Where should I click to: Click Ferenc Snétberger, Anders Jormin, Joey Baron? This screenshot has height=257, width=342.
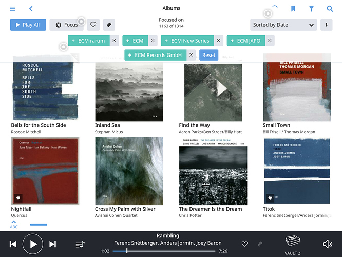tap(168, 243)
